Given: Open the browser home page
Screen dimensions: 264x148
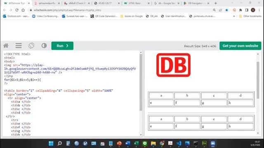Looking at the screenshot, I should click(23, 10).
